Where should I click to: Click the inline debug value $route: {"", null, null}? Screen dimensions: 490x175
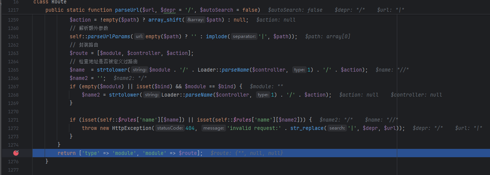pos(247,153)
